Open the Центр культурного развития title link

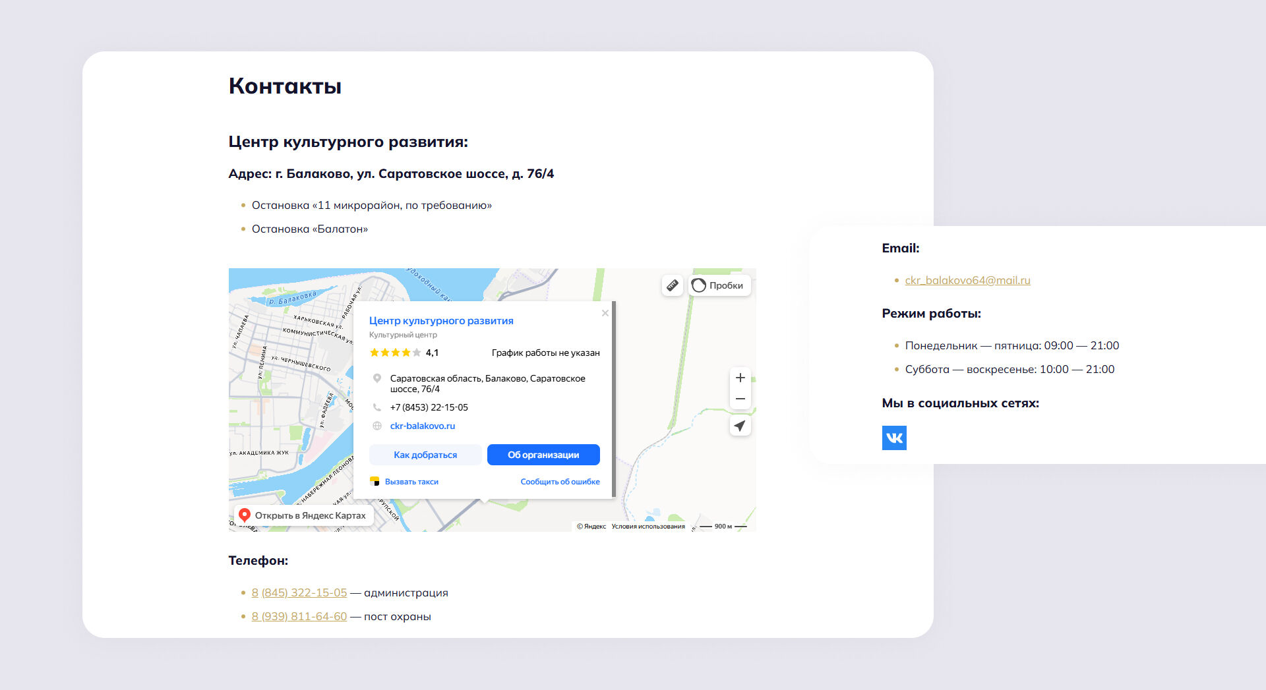[x=440, y=321]
